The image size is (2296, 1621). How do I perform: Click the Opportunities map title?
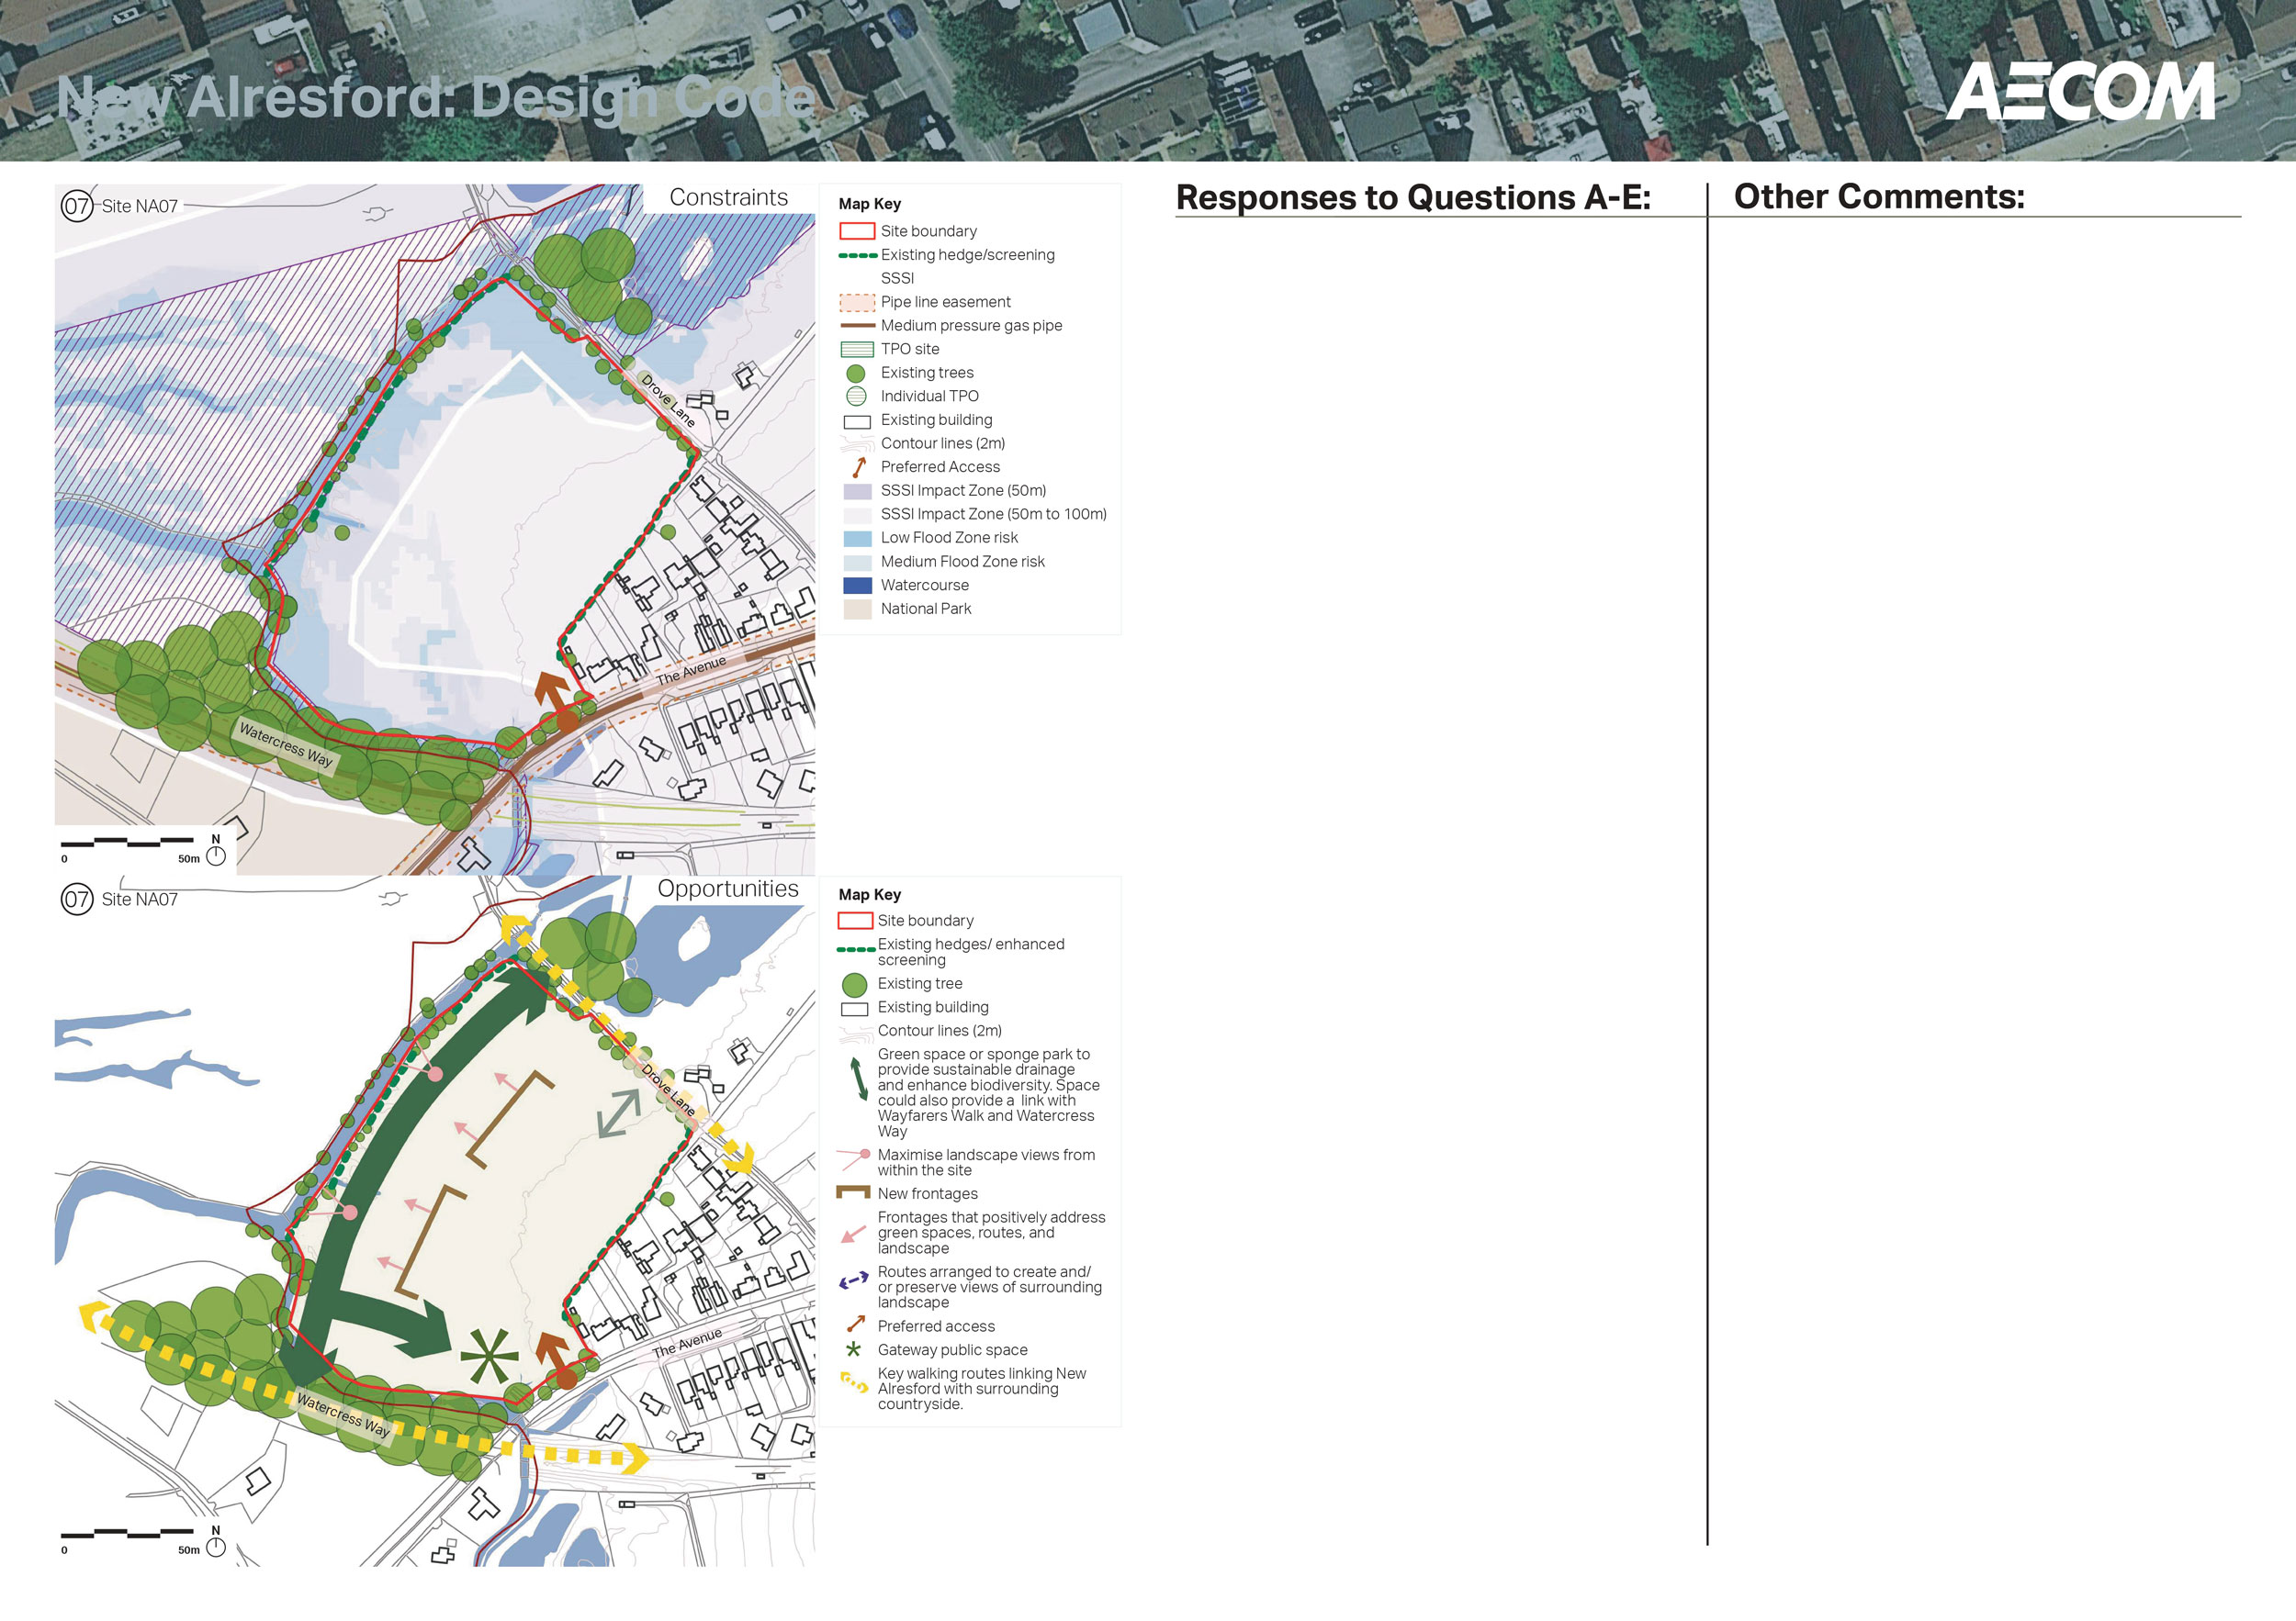(727, 889)
